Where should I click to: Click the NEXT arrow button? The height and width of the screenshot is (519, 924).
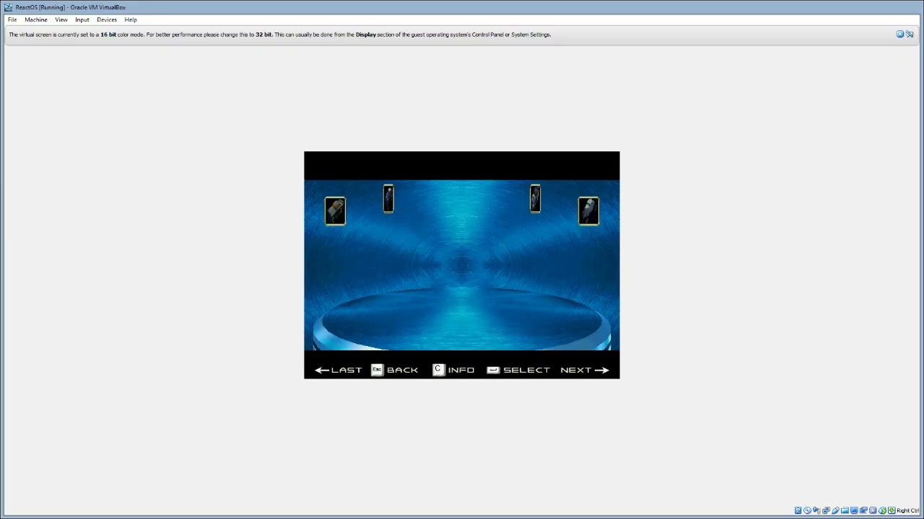[585, 370]
